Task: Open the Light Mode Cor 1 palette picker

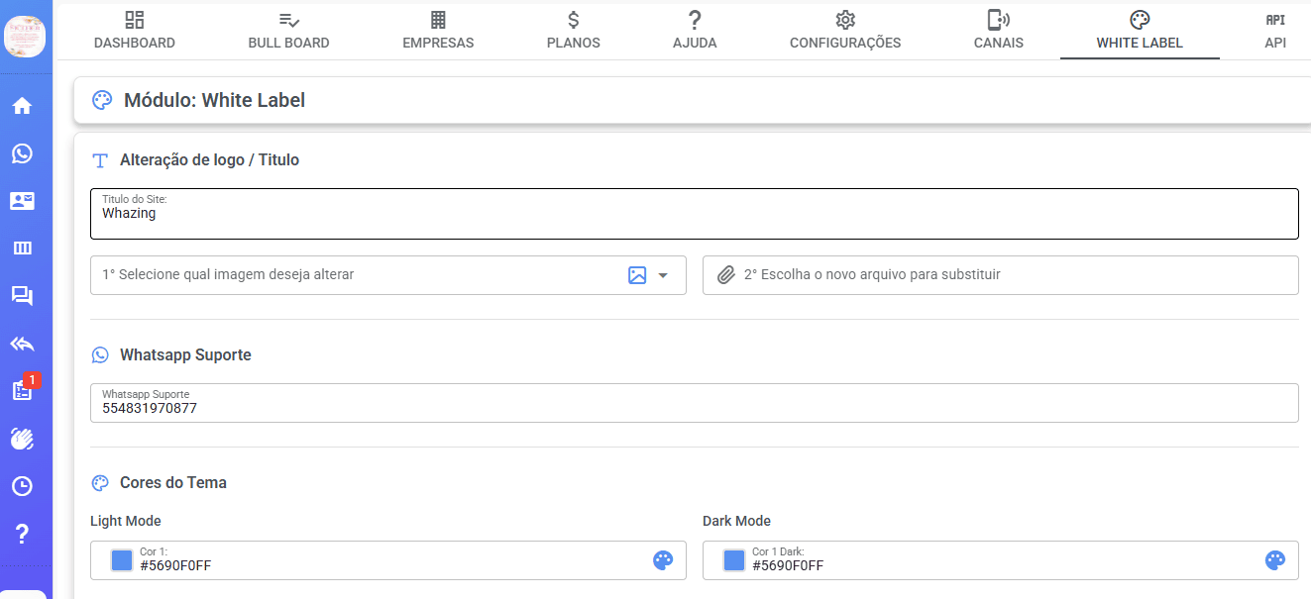Action: click(x=663, y=560)
